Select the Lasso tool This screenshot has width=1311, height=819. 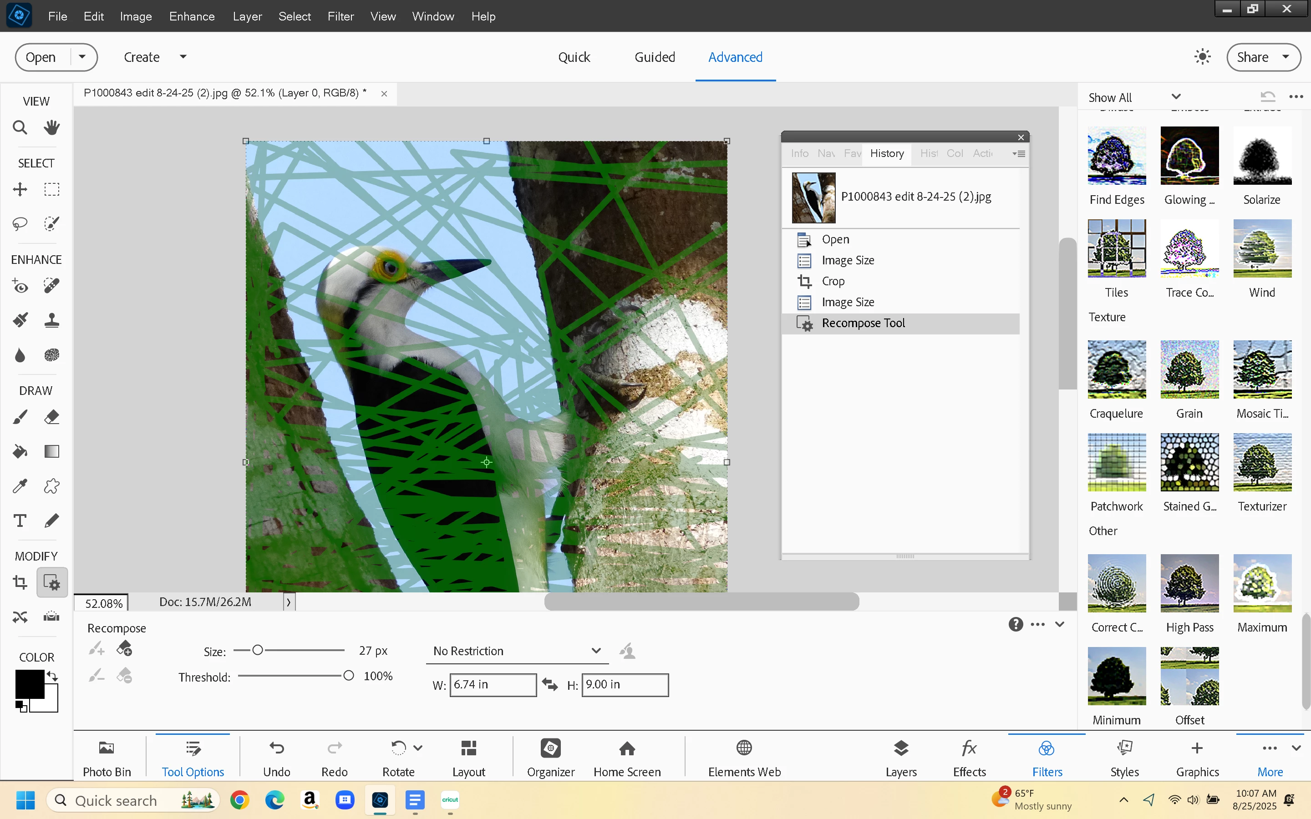point(20,224)
